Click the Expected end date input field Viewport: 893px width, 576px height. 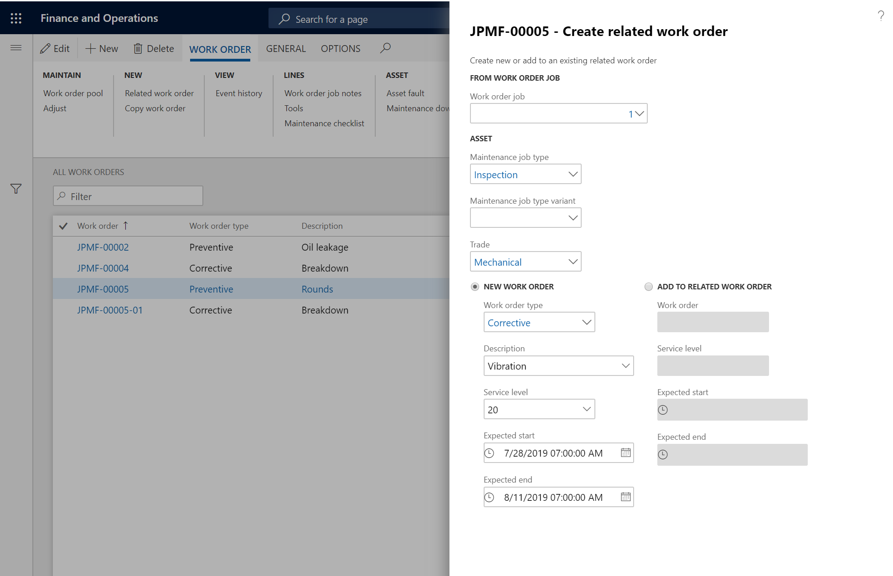(x=558, y=497)
